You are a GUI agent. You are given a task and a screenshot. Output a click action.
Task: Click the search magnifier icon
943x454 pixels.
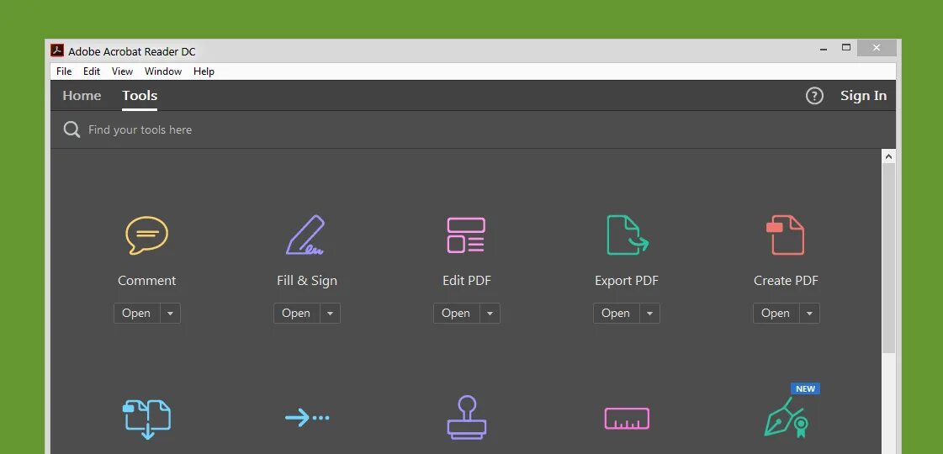pos(72,129)
